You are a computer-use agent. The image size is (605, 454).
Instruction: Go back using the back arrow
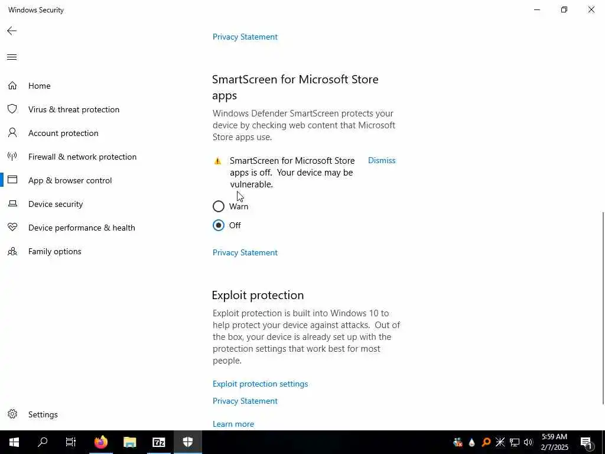pyautogui.click(x=12, y=31)
